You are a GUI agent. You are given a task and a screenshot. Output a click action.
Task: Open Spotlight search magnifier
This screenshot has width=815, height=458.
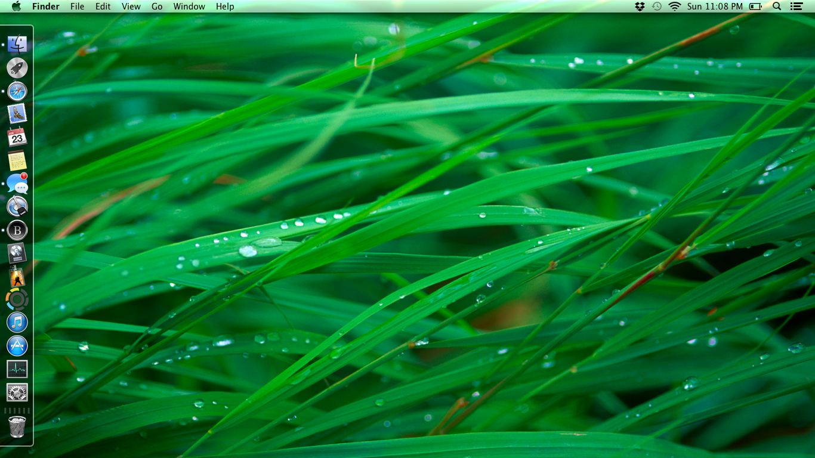pos(777,7)
